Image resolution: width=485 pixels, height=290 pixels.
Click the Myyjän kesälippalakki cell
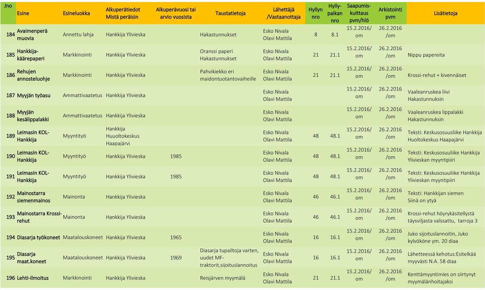point(33,116)
